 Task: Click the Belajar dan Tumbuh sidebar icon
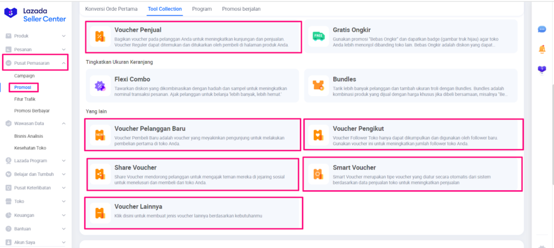pos(9,175)
